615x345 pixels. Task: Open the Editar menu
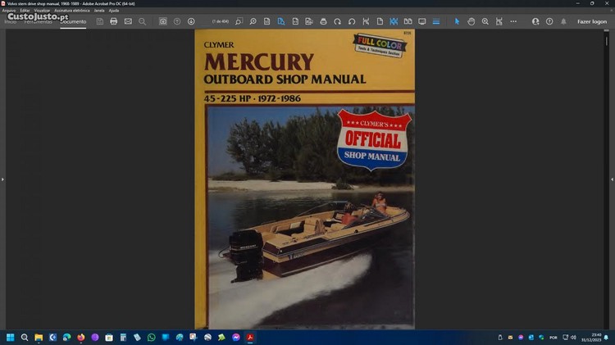[x=25, y=10]
